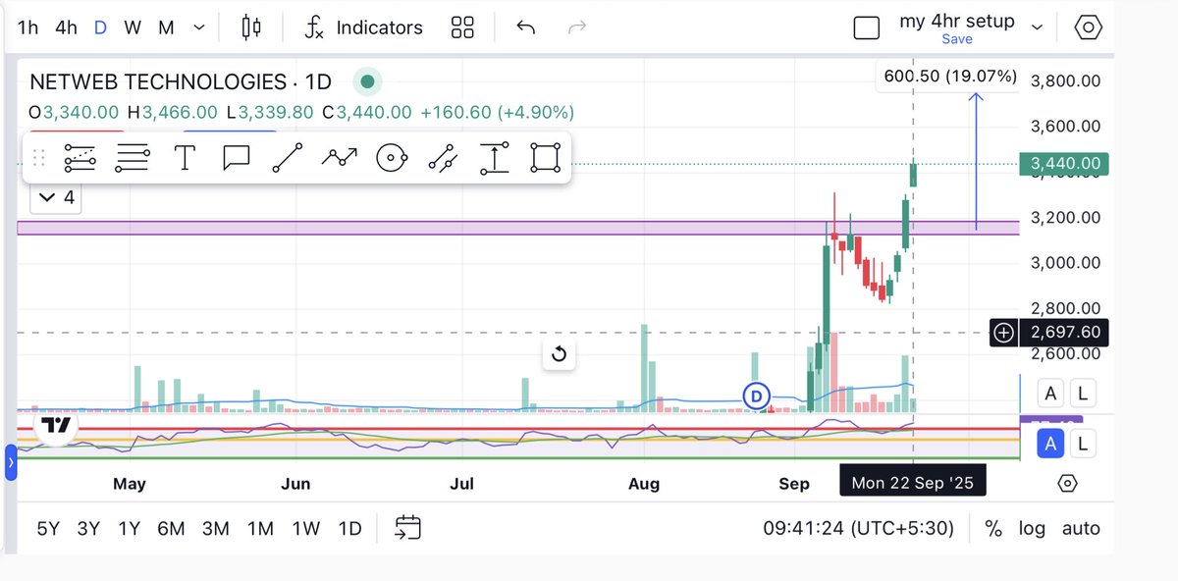Select the trend line tool
The width and height of the screenshot is (1178, 581).
click(x=287, y=158)
